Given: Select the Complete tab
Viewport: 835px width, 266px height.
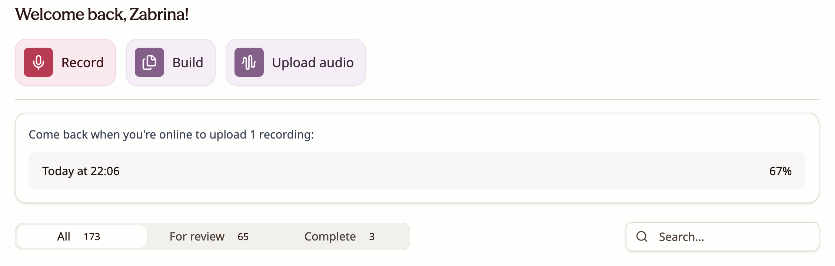Looking at the screenshot, I should click(330, 236).
